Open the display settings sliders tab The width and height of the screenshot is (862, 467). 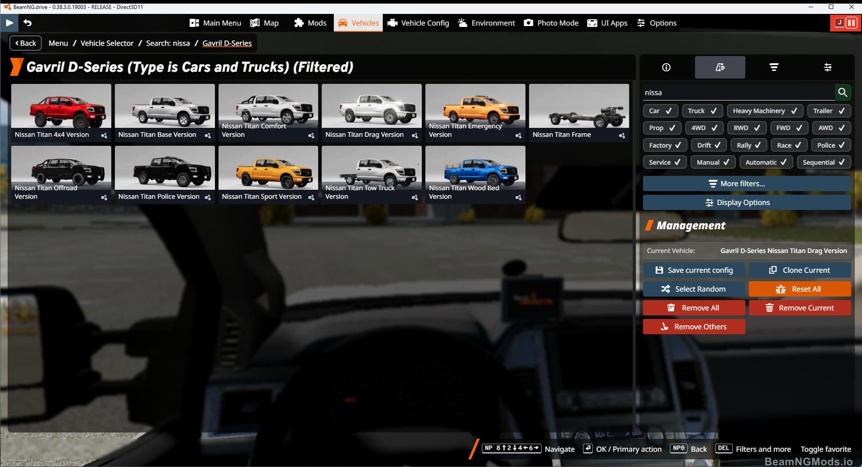[x=828, y=67]
